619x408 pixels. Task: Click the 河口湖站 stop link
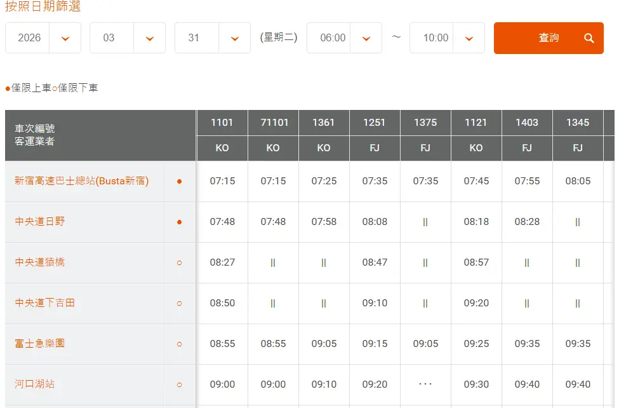coord(35,384)
